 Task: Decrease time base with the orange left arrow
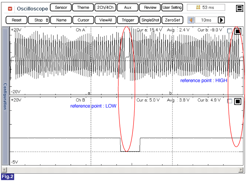tap(191, 20)
